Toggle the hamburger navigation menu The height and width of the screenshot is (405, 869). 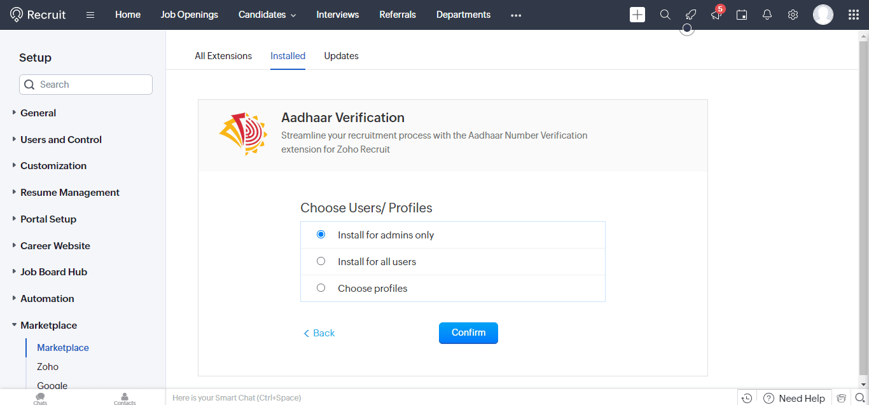[90, 15]
